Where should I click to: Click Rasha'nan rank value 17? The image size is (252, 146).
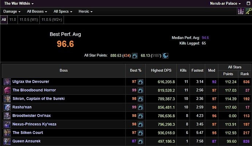(248, 107)
